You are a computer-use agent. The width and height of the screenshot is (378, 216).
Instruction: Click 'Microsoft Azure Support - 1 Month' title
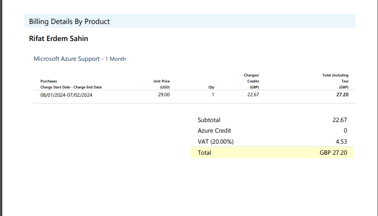pos(80,59)
